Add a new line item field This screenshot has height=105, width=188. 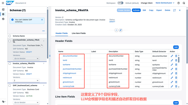point(176,103)
